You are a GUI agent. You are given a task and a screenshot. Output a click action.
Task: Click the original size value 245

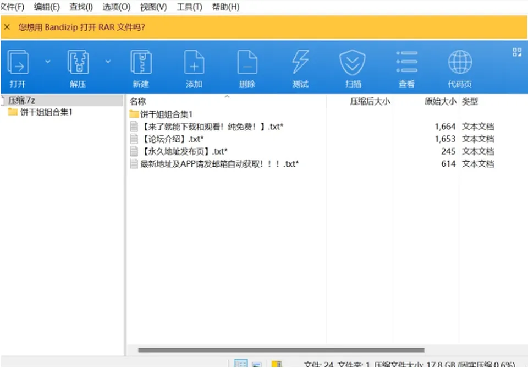point(448,151)
